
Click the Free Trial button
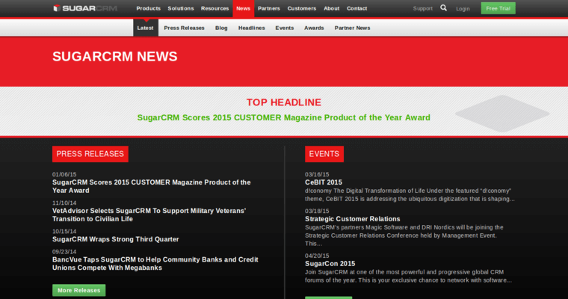pos(498,8)
